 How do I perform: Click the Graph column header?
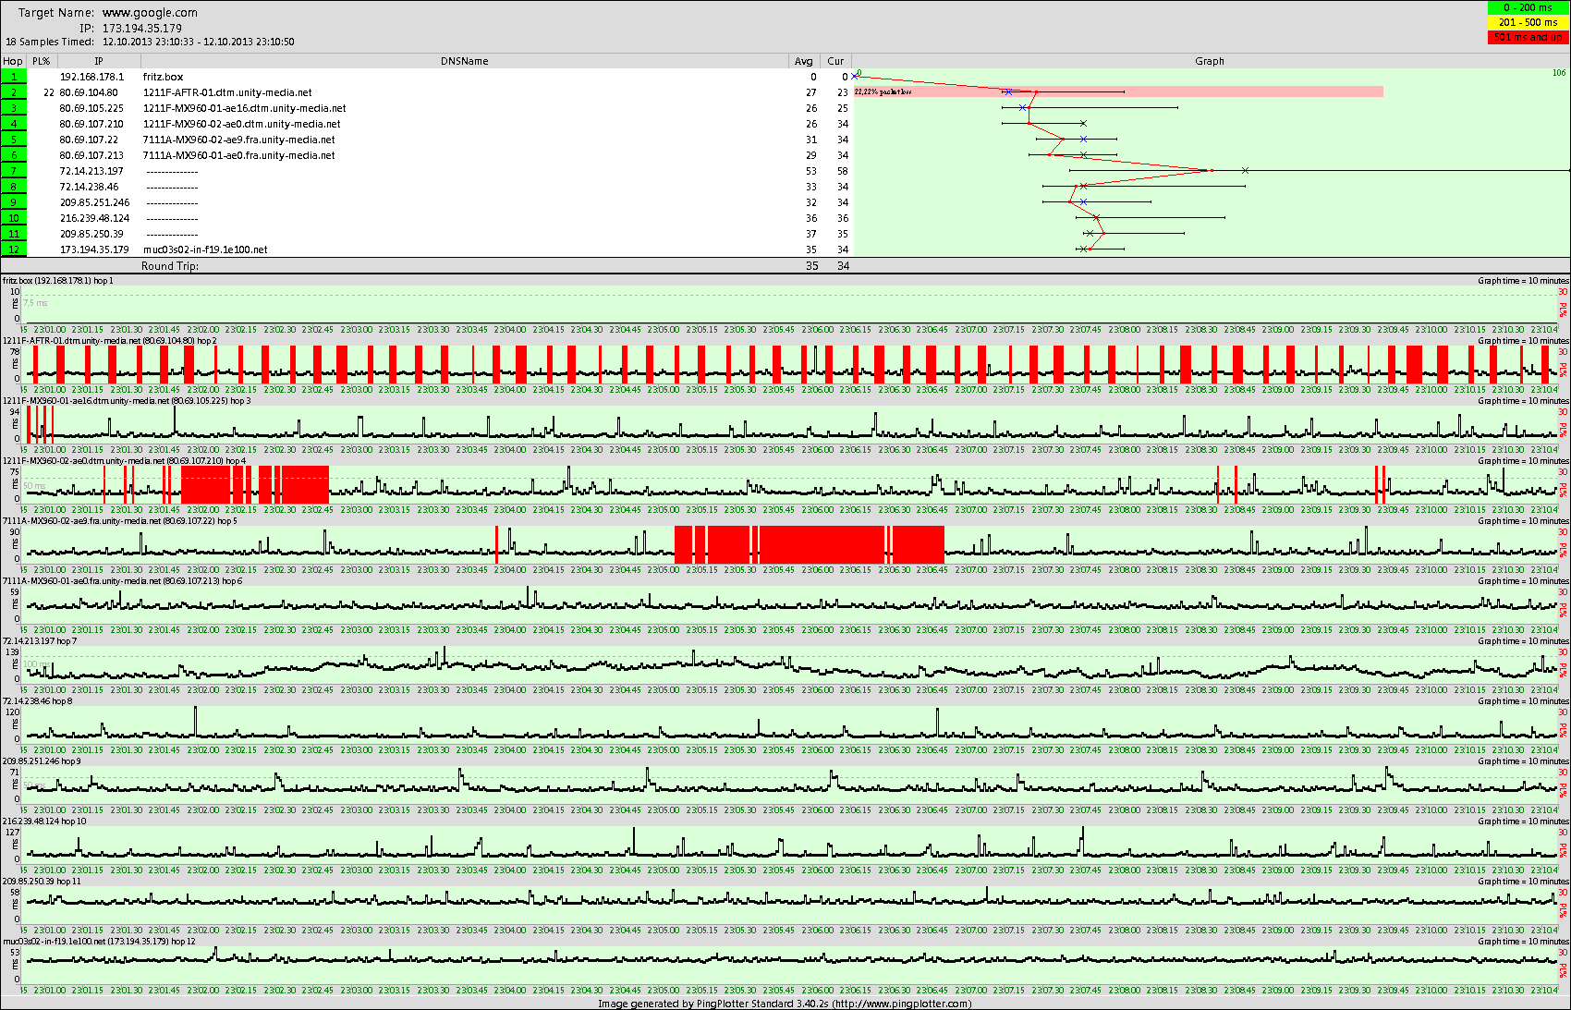[1209, 61]
